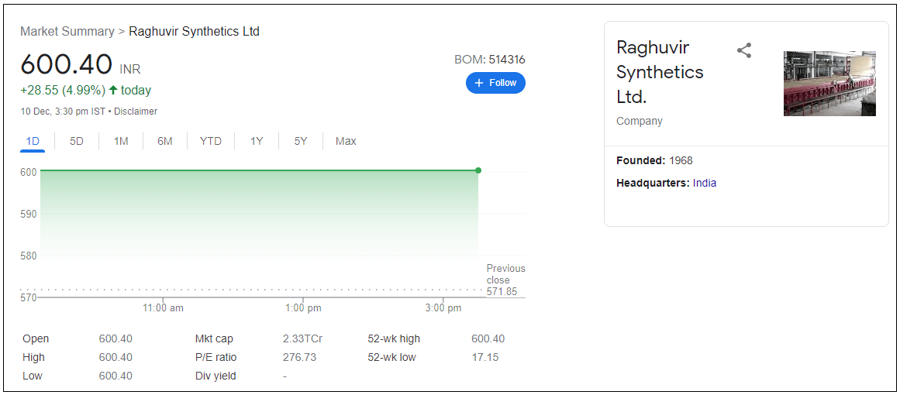
Task: Click the High row label
Action: [33, 357]
